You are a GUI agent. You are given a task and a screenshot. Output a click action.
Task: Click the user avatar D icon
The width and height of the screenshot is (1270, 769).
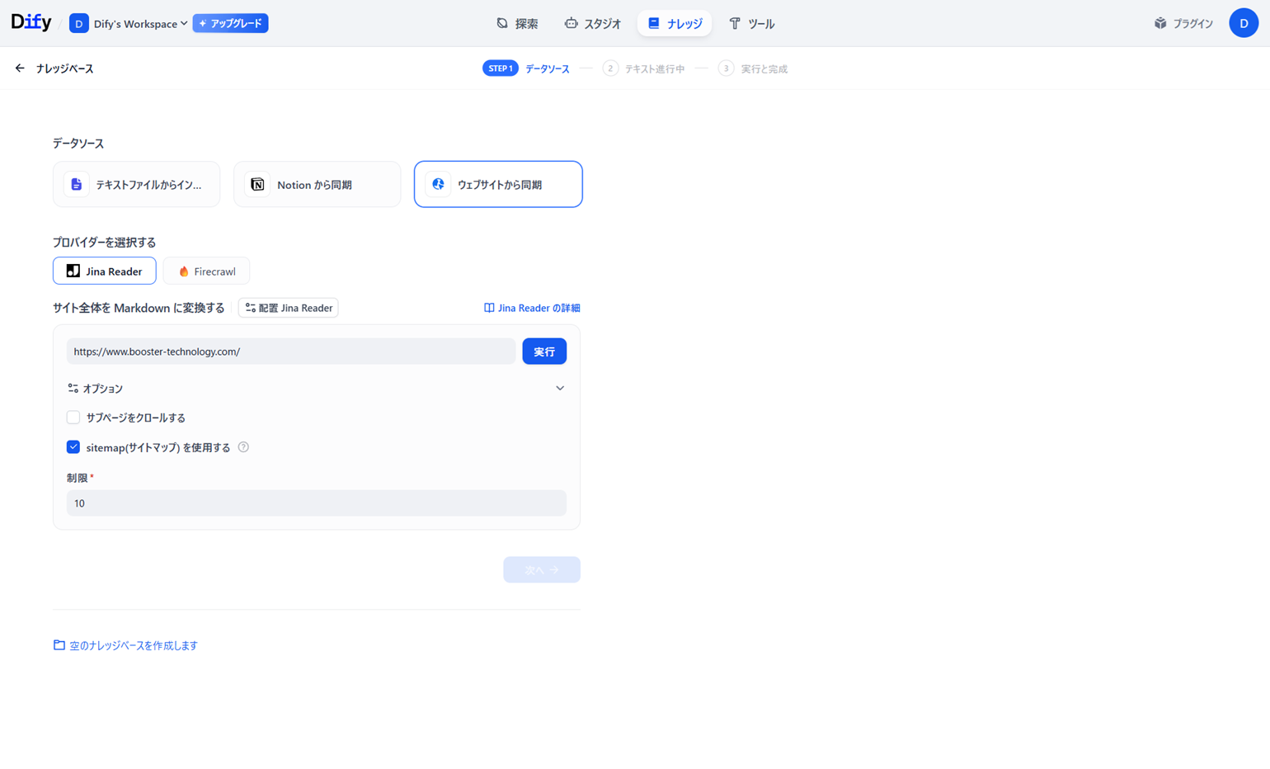[x=1243, y=23]
